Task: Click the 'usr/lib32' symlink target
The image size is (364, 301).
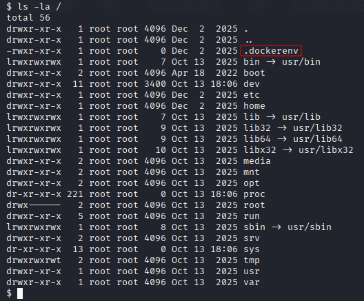Action: coord(318,128)
